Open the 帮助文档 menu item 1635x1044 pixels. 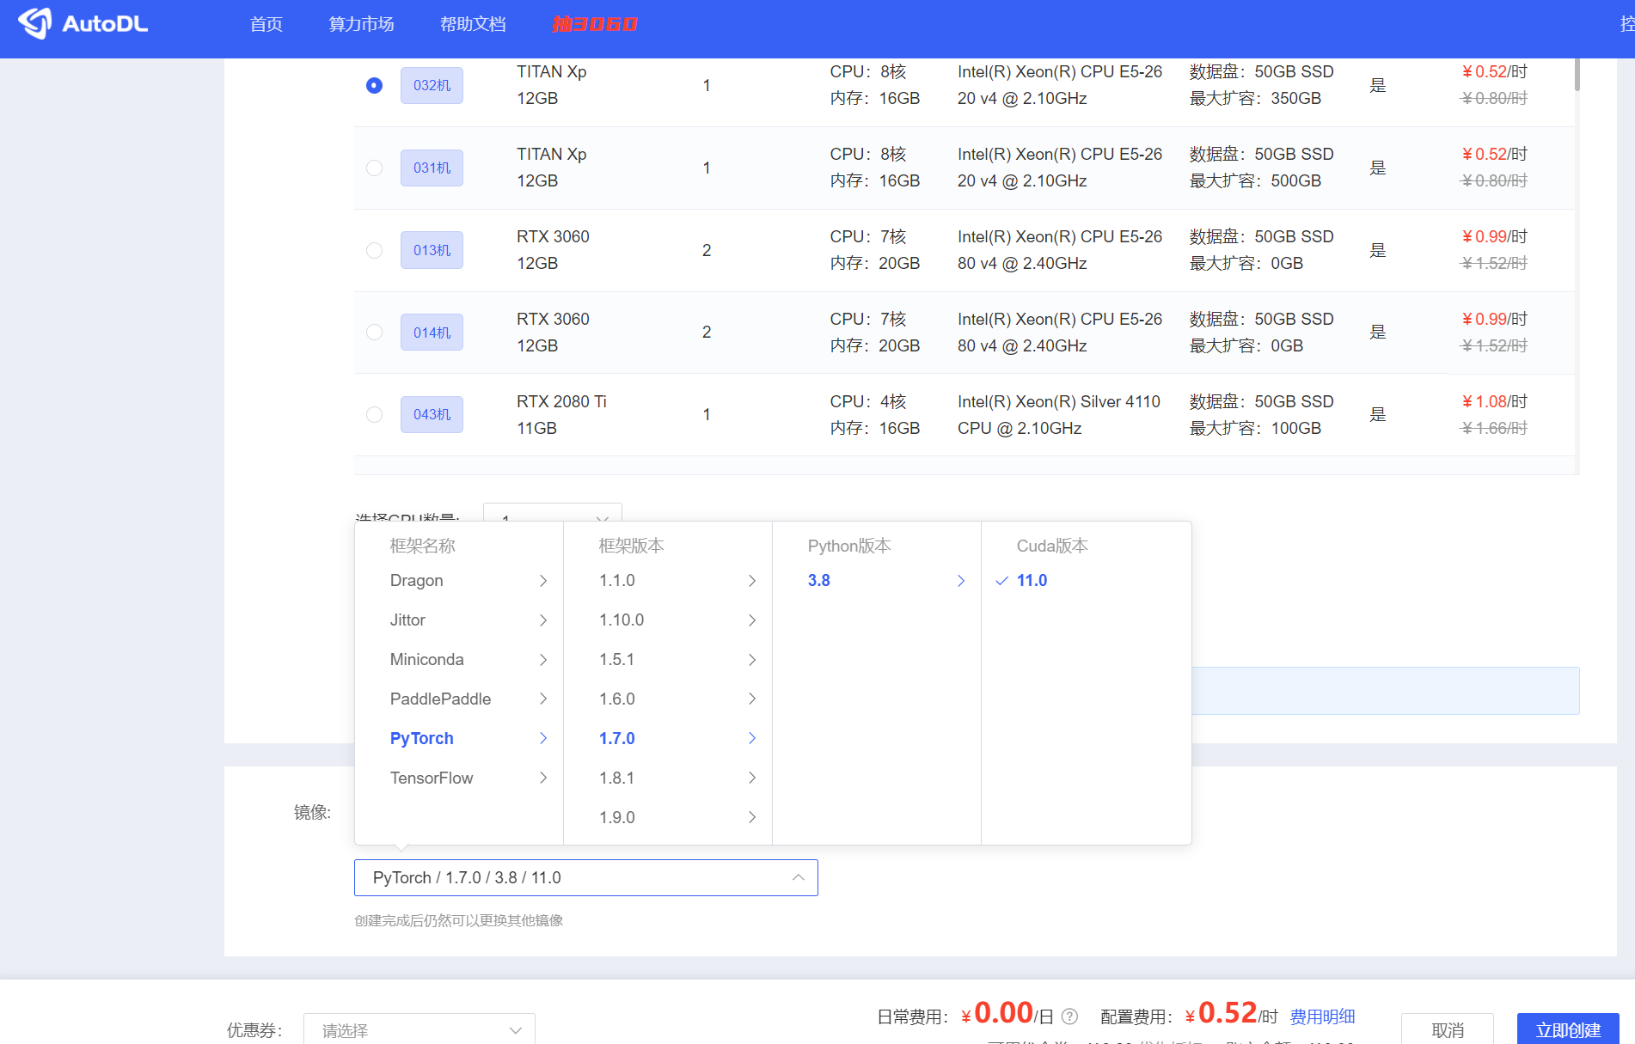[x=472, y=23]
